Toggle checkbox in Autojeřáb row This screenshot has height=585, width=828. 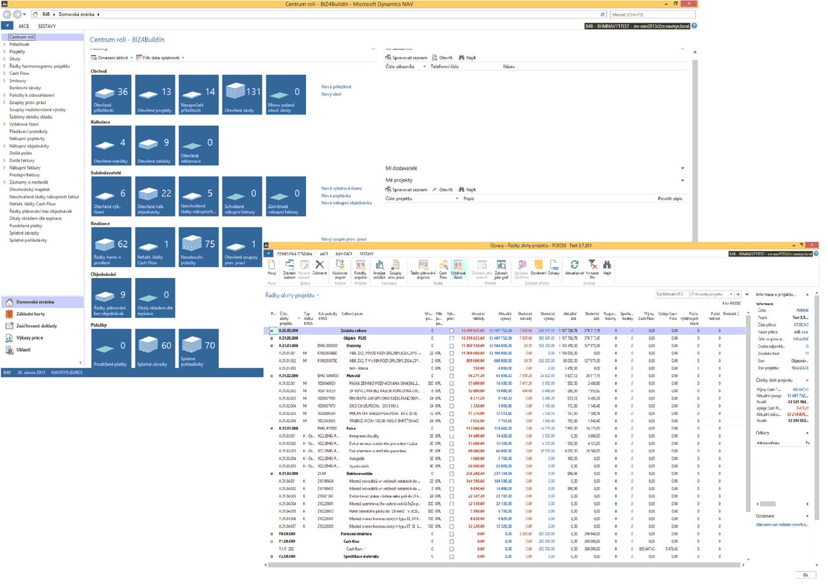pos(452,458)
